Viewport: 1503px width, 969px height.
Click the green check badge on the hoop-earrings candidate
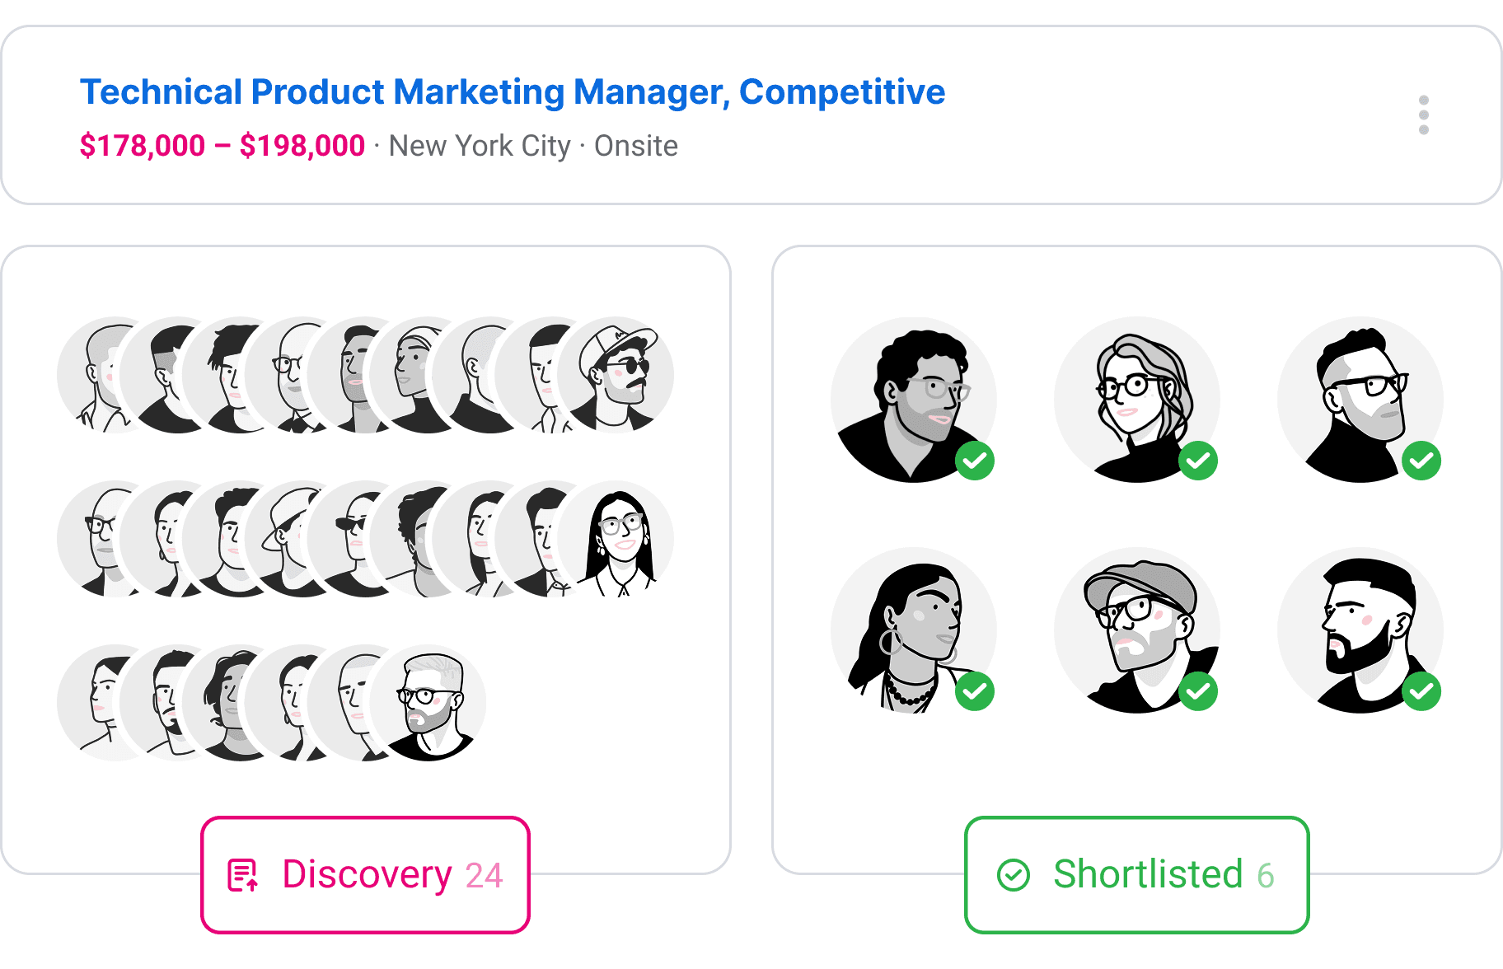click(976, 693)
